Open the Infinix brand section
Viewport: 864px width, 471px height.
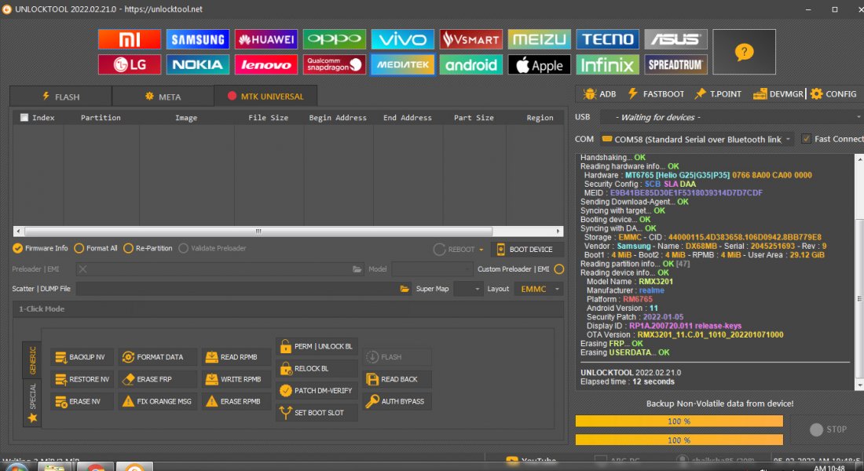608,64
